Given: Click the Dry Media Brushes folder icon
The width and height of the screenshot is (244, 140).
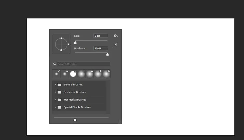Looking at the screenshot, I should (x=59, y=92).
